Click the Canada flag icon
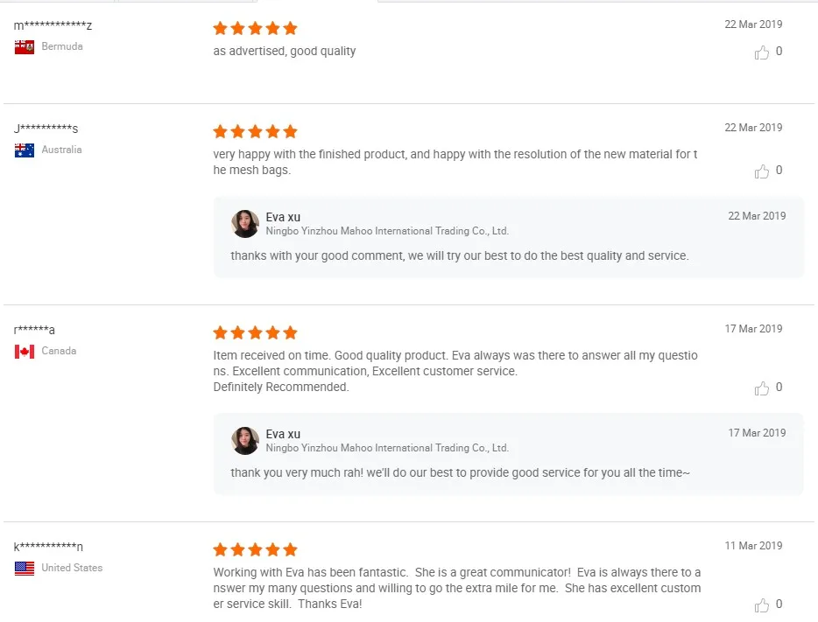818x622 pixels. click(25, 352)
